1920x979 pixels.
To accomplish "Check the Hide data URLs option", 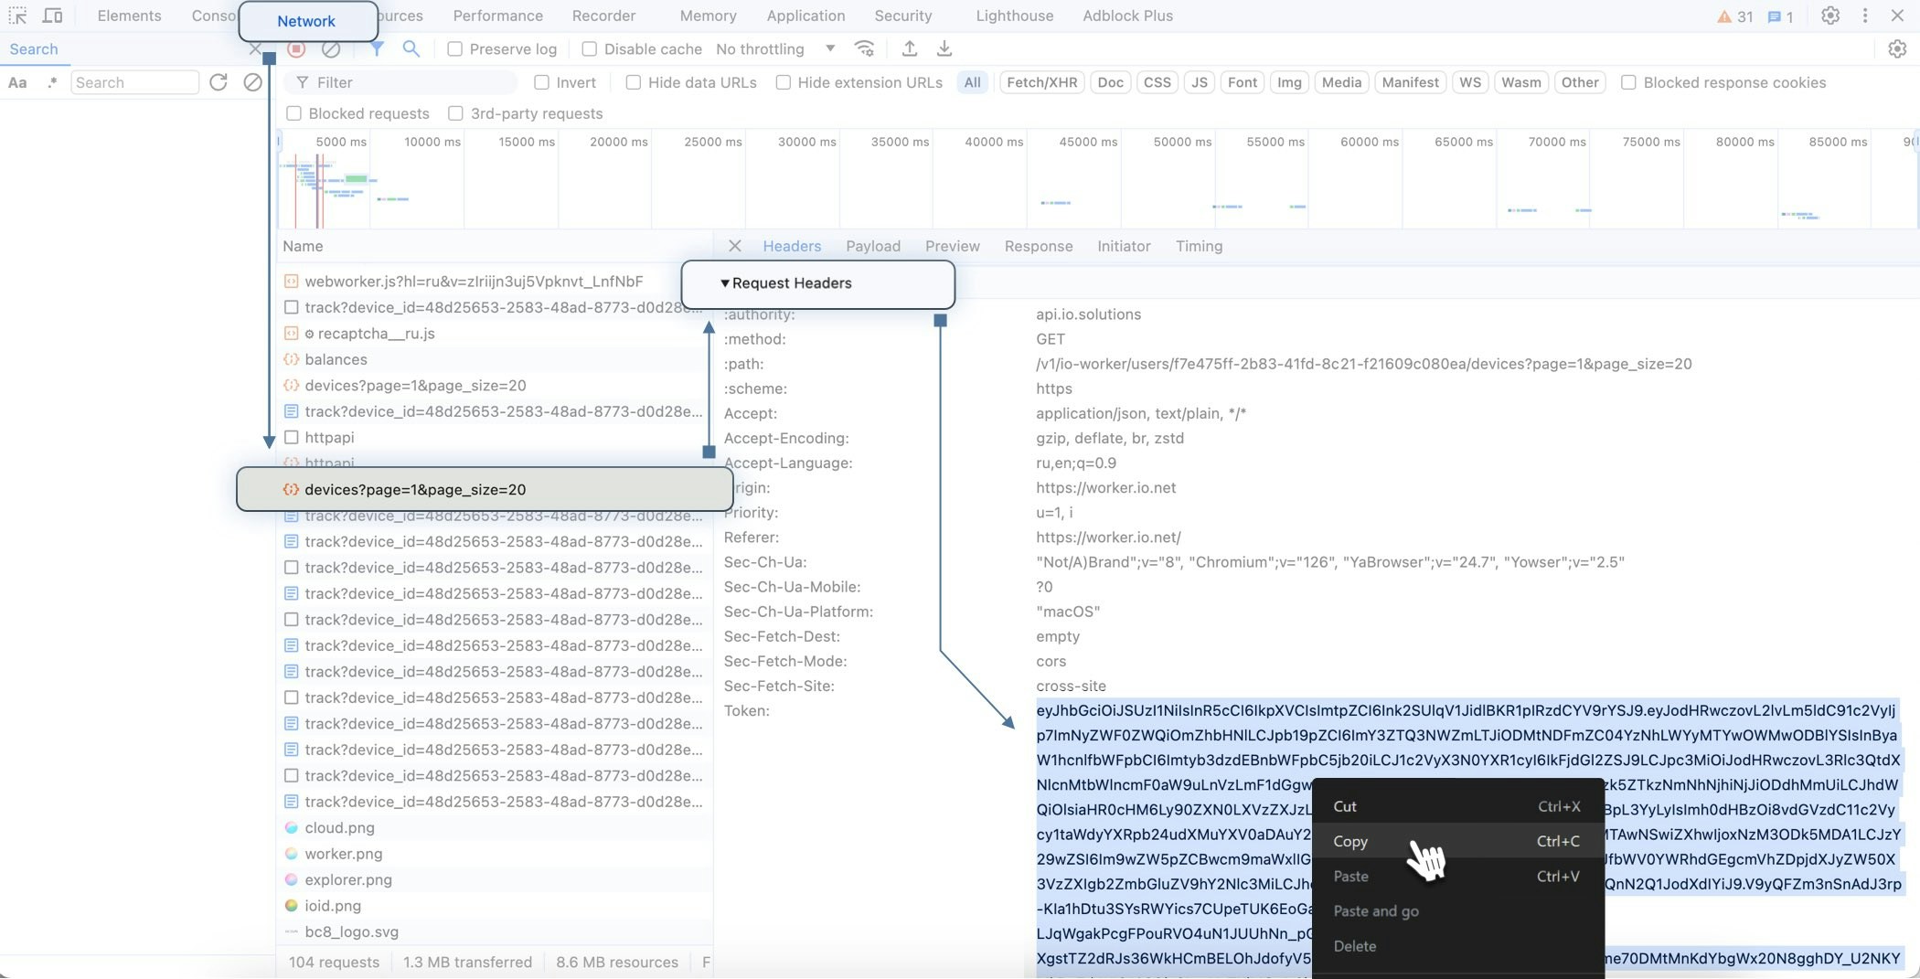I will [x=633, y=83].
